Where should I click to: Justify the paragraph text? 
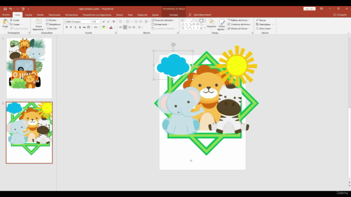(134, 27)
